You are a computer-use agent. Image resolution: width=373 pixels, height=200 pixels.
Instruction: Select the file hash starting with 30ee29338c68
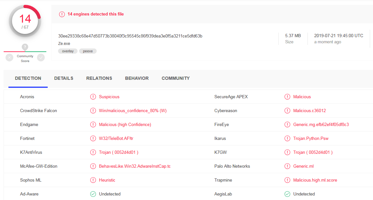tap(130, 36)
